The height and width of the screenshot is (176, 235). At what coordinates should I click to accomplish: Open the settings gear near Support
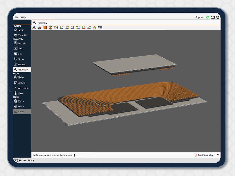218,17
